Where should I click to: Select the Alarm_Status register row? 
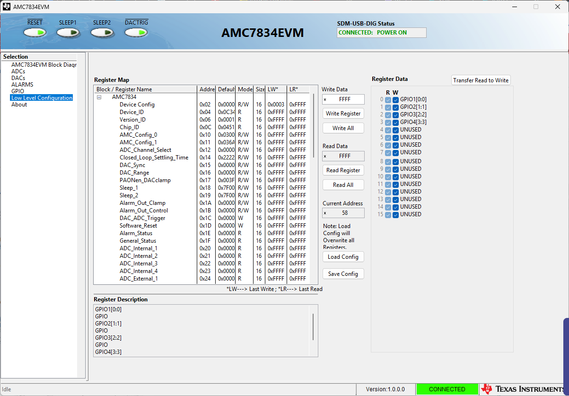tap(202, 233)
